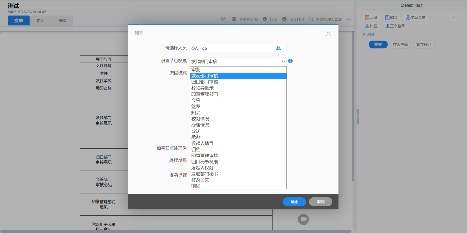Choose 校领导批示 from the list

pyautogui.click(x=238, y=88)
